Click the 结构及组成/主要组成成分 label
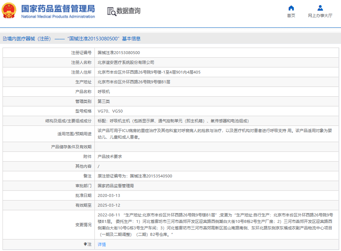The height and width of the screenshot is (251, 341). pos(68,121)
